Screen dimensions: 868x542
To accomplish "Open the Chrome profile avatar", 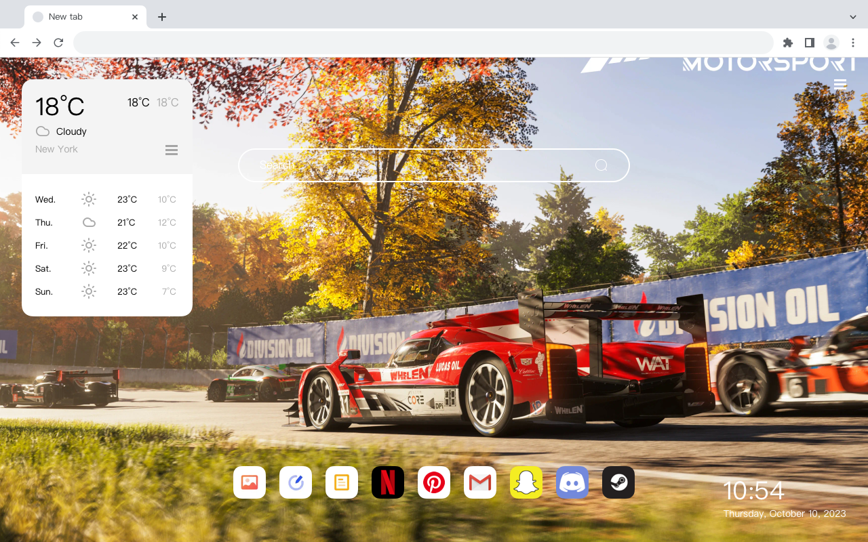I will pos(831,43).
